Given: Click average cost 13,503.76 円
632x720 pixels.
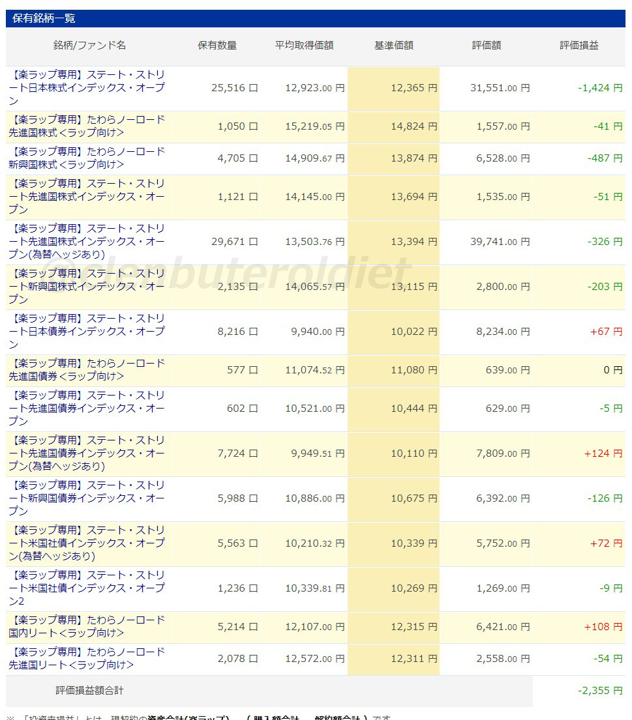Looking at the screenshot, I should 315,242.
